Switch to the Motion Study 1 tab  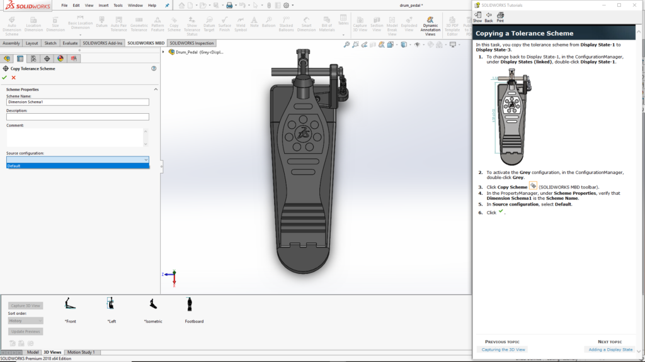coord(81,352)
